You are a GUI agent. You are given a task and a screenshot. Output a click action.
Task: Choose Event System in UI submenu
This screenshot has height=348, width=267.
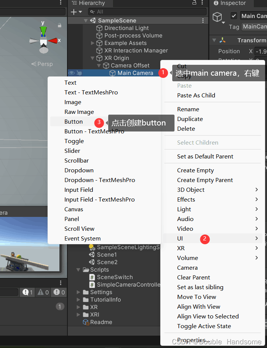coord(82,239)
